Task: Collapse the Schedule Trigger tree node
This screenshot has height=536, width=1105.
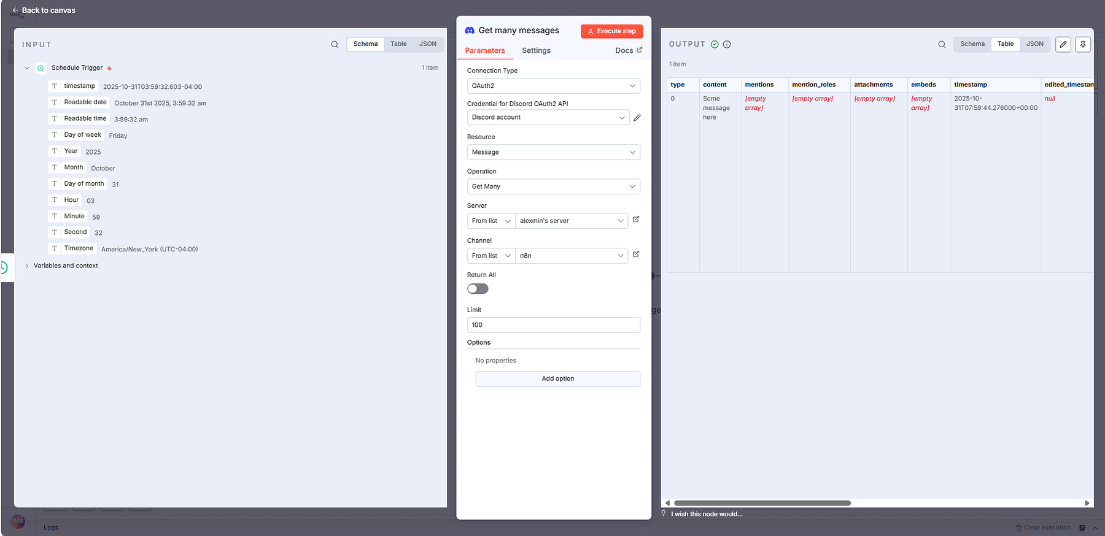Action: [x=27, y=68]
